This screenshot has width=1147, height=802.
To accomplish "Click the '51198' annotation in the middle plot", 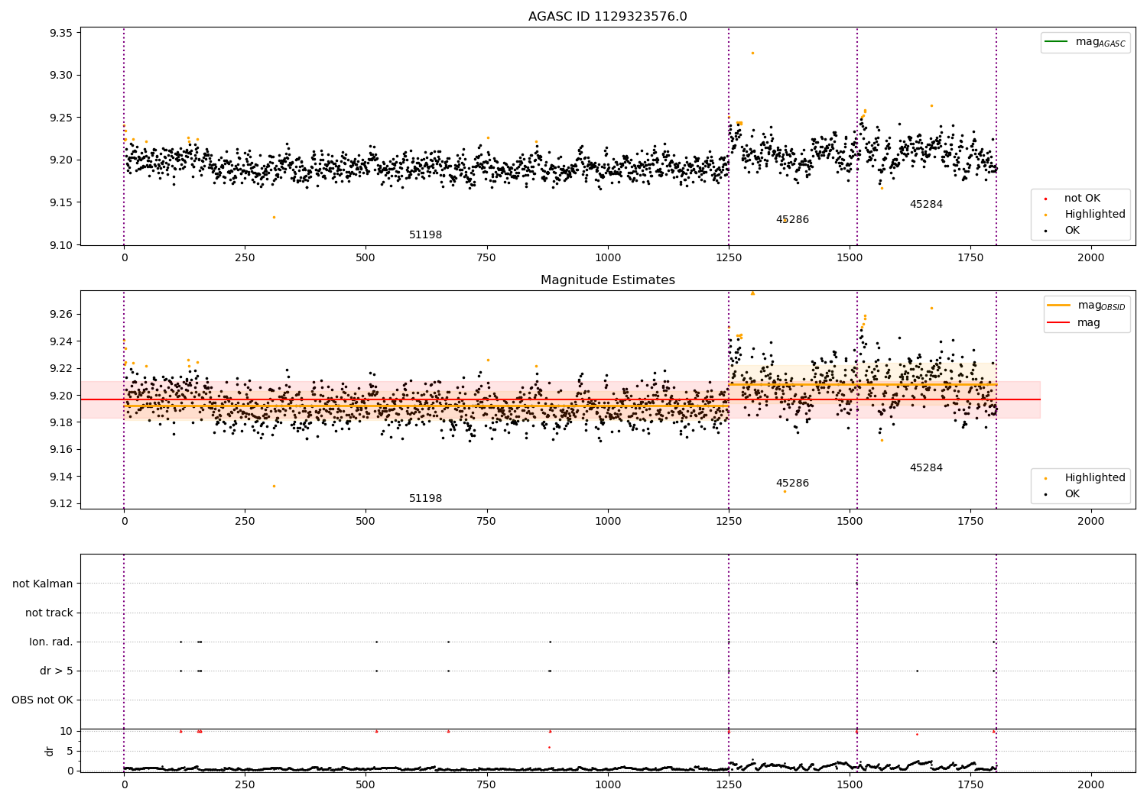I will point(425,499).
